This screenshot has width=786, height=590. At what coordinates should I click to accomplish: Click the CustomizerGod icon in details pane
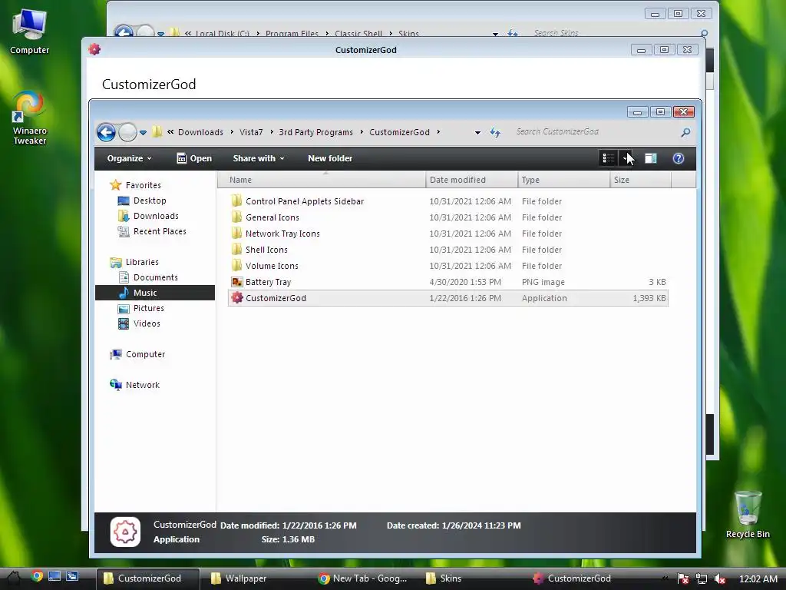(x=125, y=532)
